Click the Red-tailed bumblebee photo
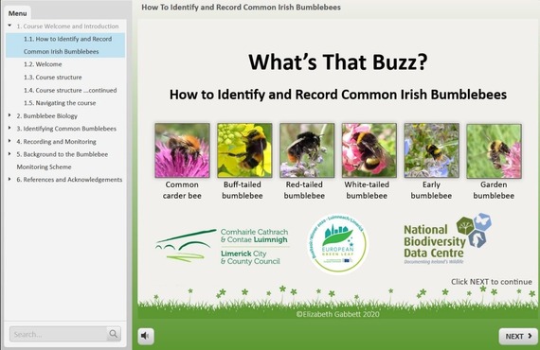The width and height of the screenshot is (540, 350). point(307,150)
